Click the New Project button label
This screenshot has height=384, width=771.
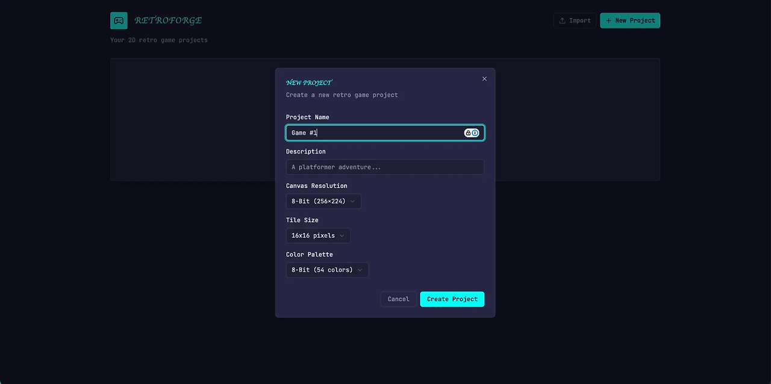[x=635, y=20]
